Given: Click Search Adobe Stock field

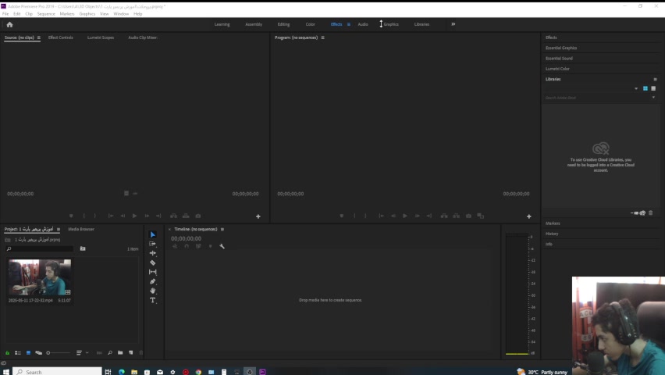Looking at the screenshot, I should pos(597,97).
